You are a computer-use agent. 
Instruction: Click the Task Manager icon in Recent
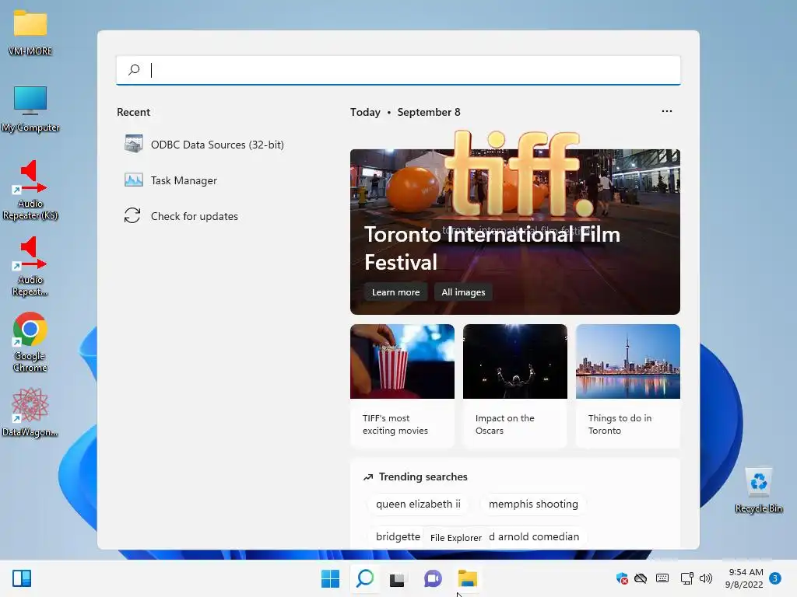click(x=133, y=180)
